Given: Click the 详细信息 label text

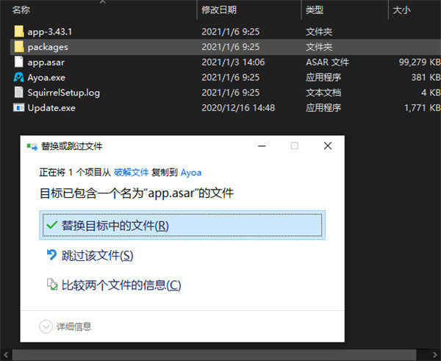Looking at the screenshot, I should pyautogui.click(x=74, y=326).
